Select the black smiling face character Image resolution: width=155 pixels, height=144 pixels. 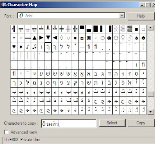[x=109, y=38]
